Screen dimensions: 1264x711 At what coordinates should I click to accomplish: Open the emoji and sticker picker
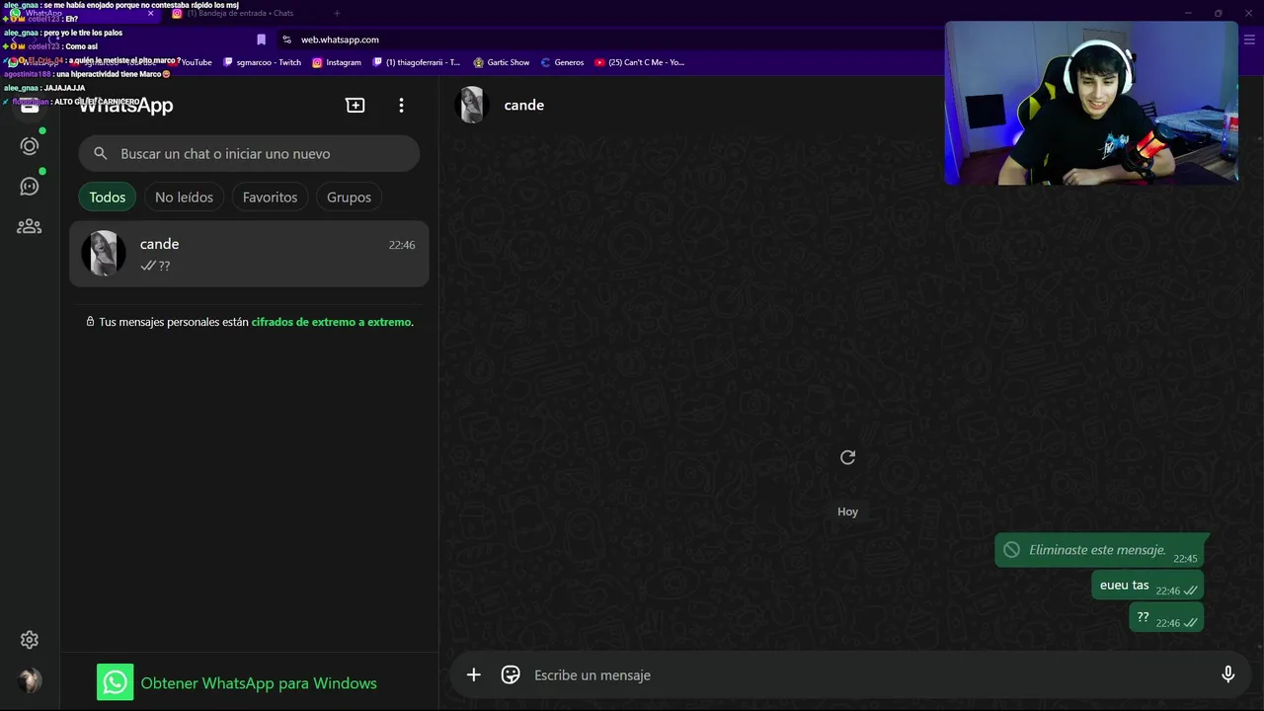click(x=511, y=674)
